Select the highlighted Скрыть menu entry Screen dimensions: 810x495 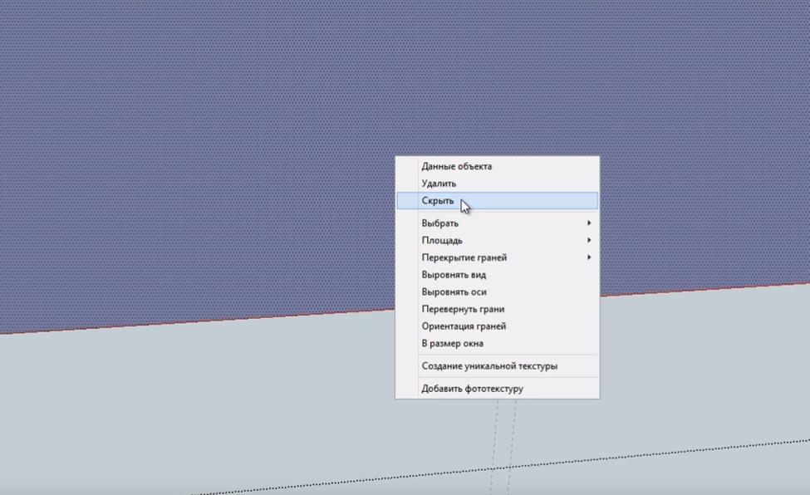(438, 201)
